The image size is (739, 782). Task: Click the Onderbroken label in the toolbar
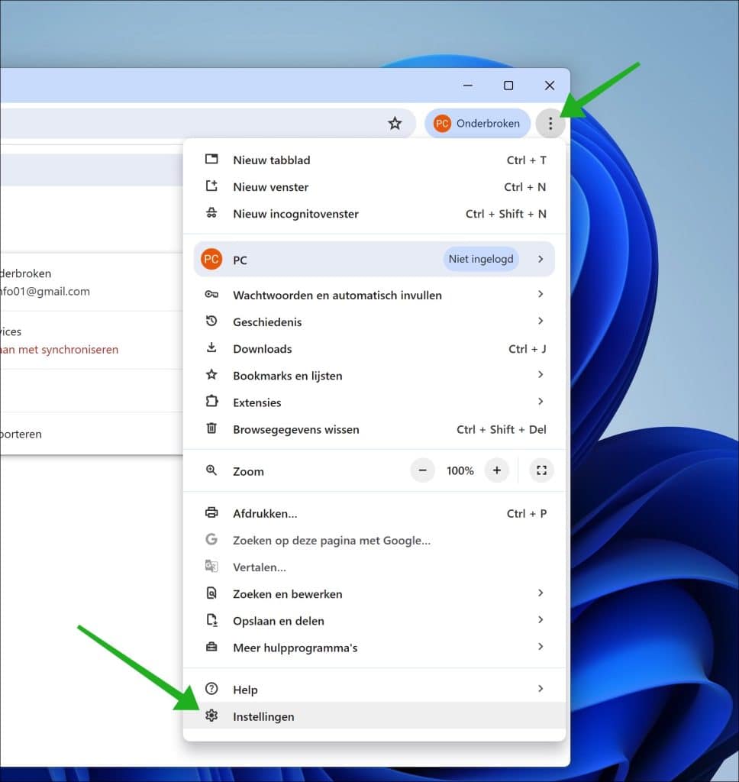(488, 123)
